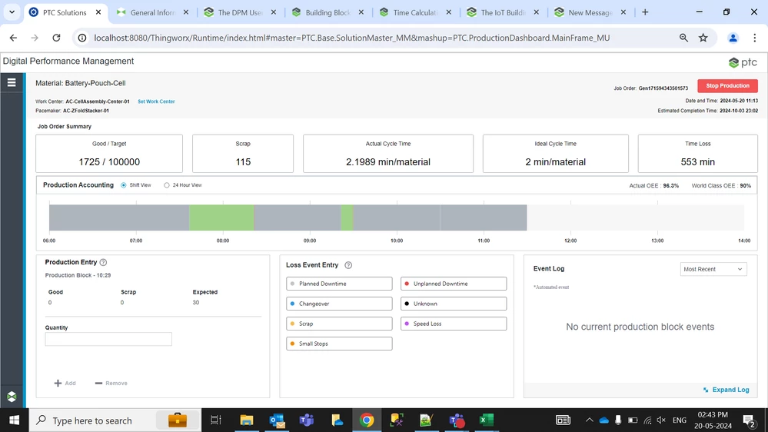Open zoom magnifier icon in address bar

click(x=683, y=38)
